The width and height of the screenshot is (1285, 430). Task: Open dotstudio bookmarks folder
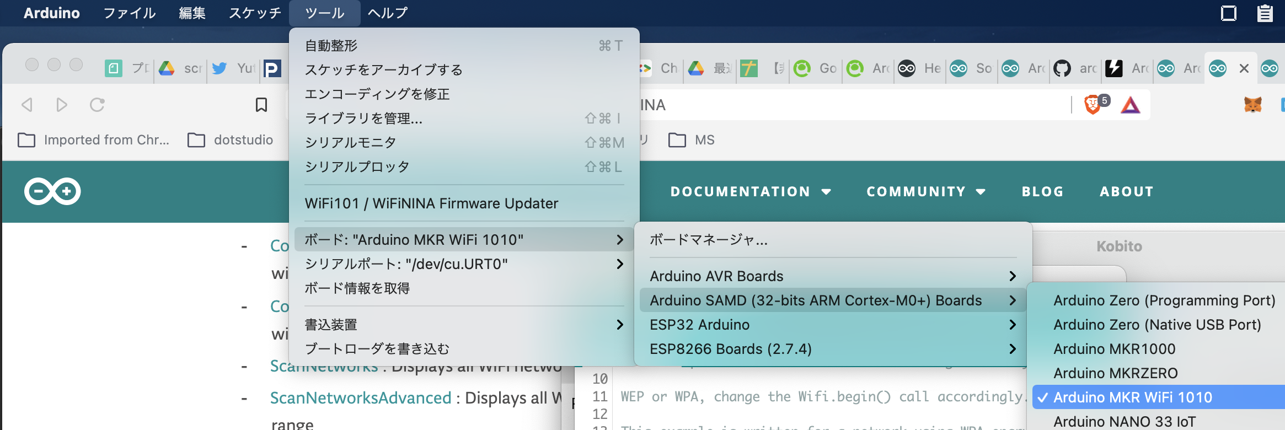230,140
